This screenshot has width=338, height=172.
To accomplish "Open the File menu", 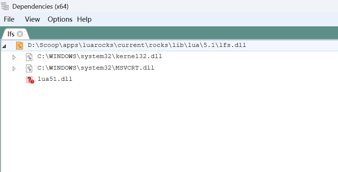I will point(9,19).
